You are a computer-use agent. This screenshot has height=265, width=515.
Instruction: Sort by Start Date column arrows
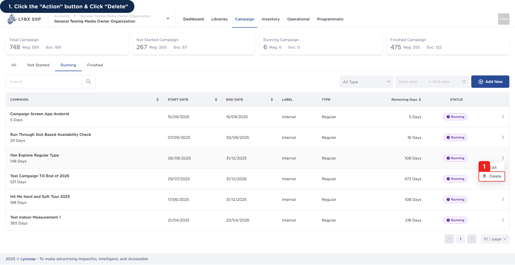tap(216, 100)
